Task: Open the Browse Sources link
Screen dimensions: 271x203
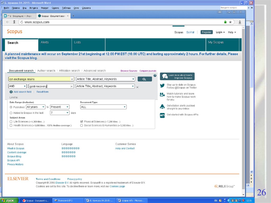Action: [129, 71]
